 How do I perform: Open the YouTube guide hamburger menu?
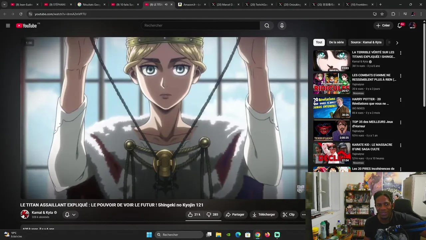point(8,26)
